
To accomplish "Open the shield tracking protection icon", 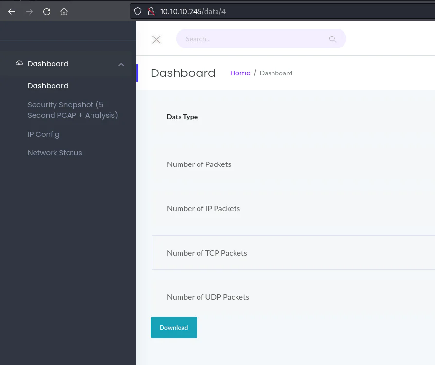I will (x=138, y=11).
